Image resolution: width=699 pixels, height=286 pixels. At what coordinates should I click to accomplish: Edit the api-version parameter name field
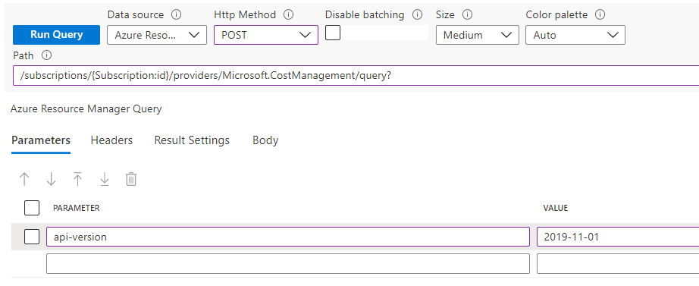pyautogui.click(x=288, y=237)
